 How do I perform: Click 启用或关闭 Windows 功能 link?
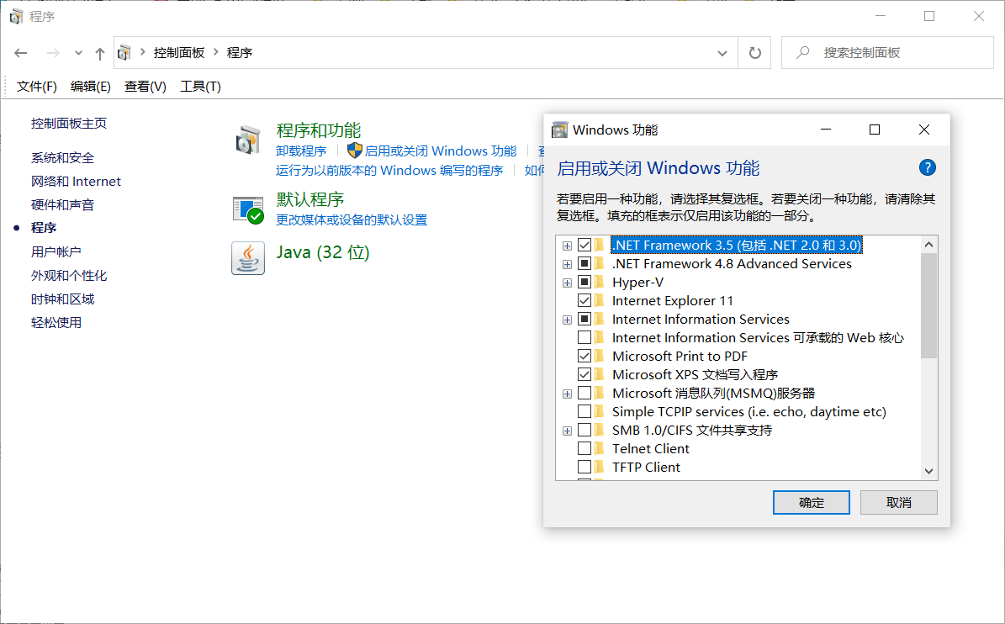(x=441, y=151)
